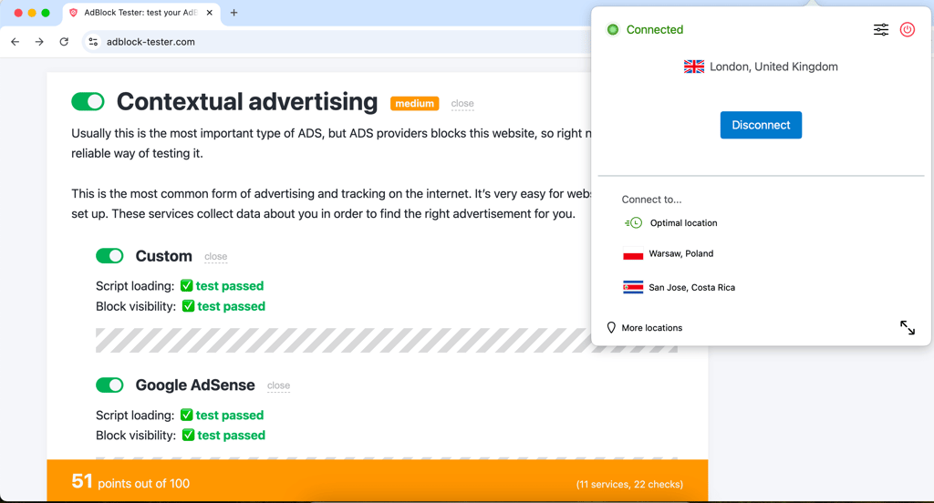The image size is (934, 503).
Task: Go back using the browser back arrow
Action: click(16, 42)
